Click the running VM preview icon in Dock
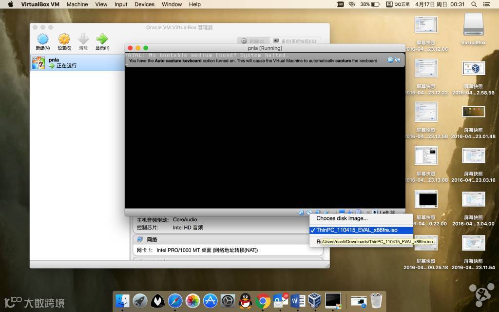The width and height of the screenshot is (499, 312). 333,300
